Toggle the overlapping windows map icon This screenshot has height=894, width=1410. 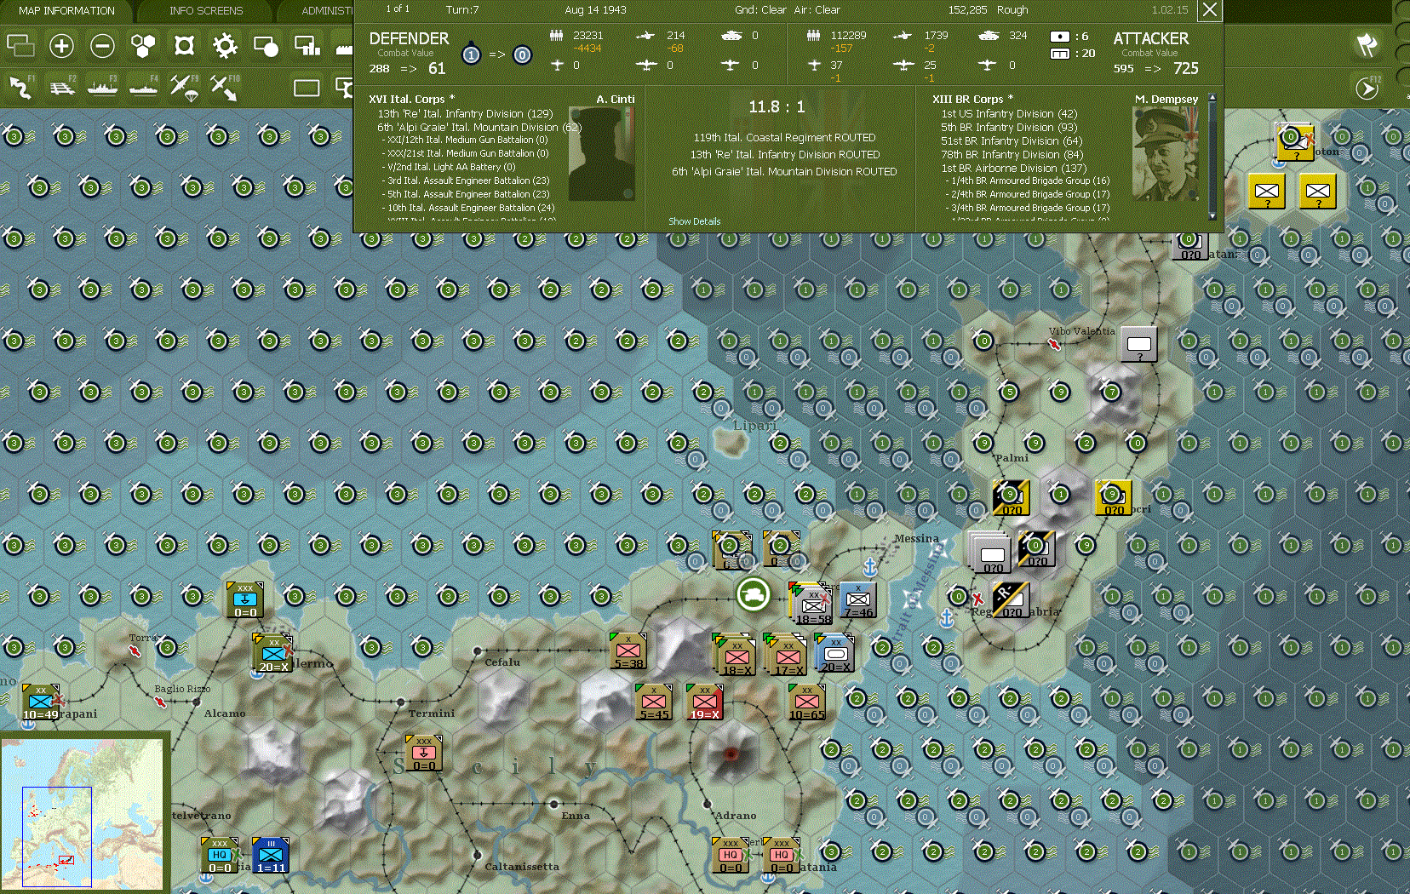pos(20,46)
